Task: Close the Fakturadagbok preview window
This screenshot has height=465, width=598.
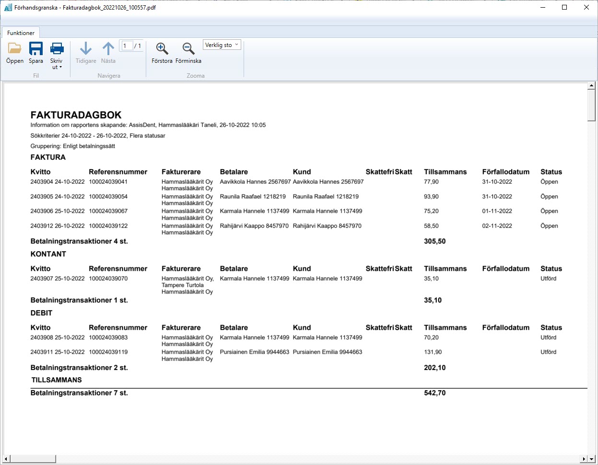Action: (586, 7)
